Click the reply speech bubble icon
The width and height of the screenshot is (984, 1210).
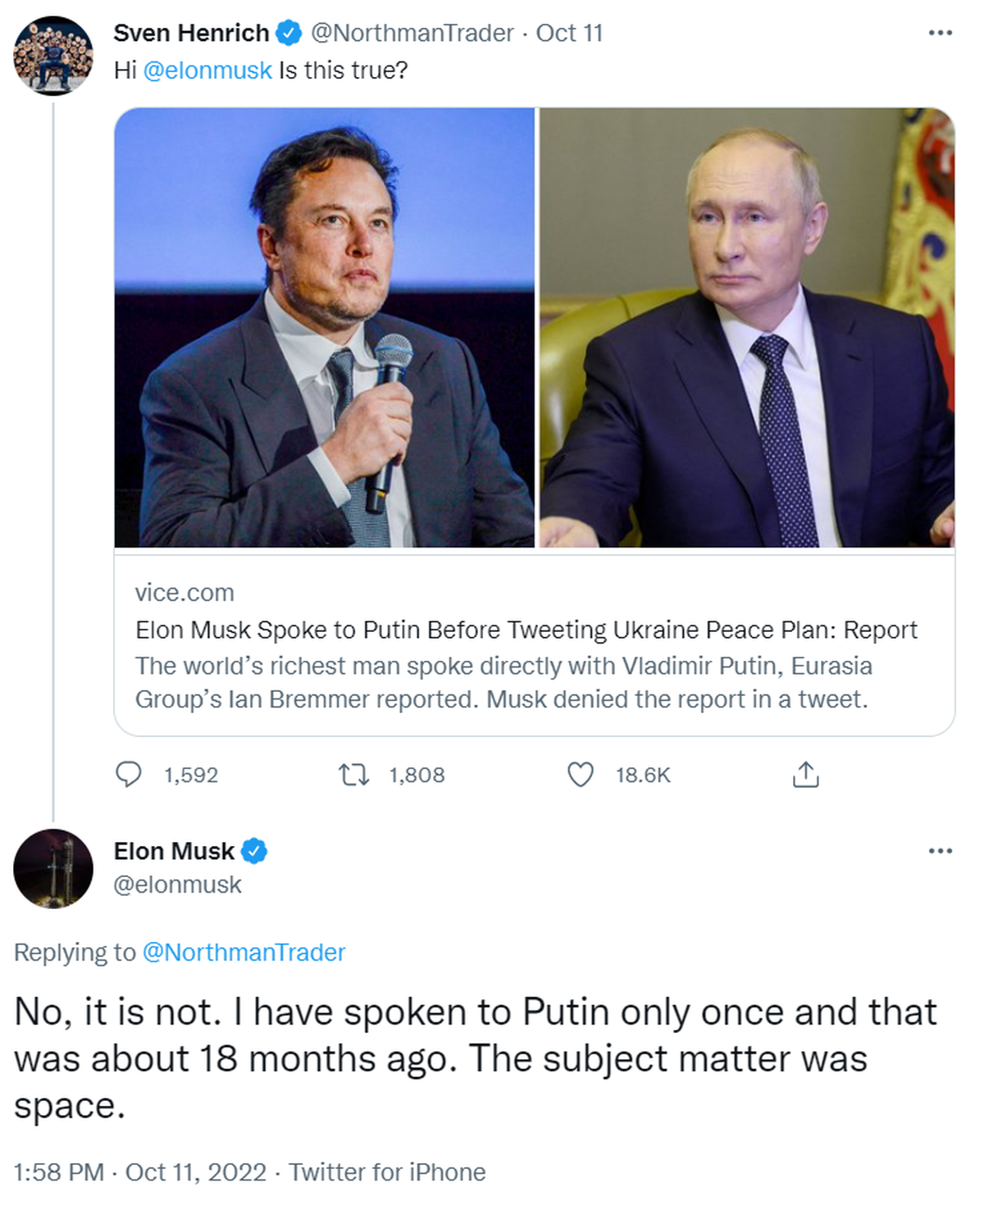coord(129,774)
